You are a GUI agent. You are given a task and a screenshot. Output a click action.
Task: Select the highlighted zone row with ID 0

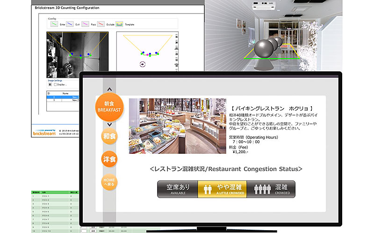(x=63, y=97)
